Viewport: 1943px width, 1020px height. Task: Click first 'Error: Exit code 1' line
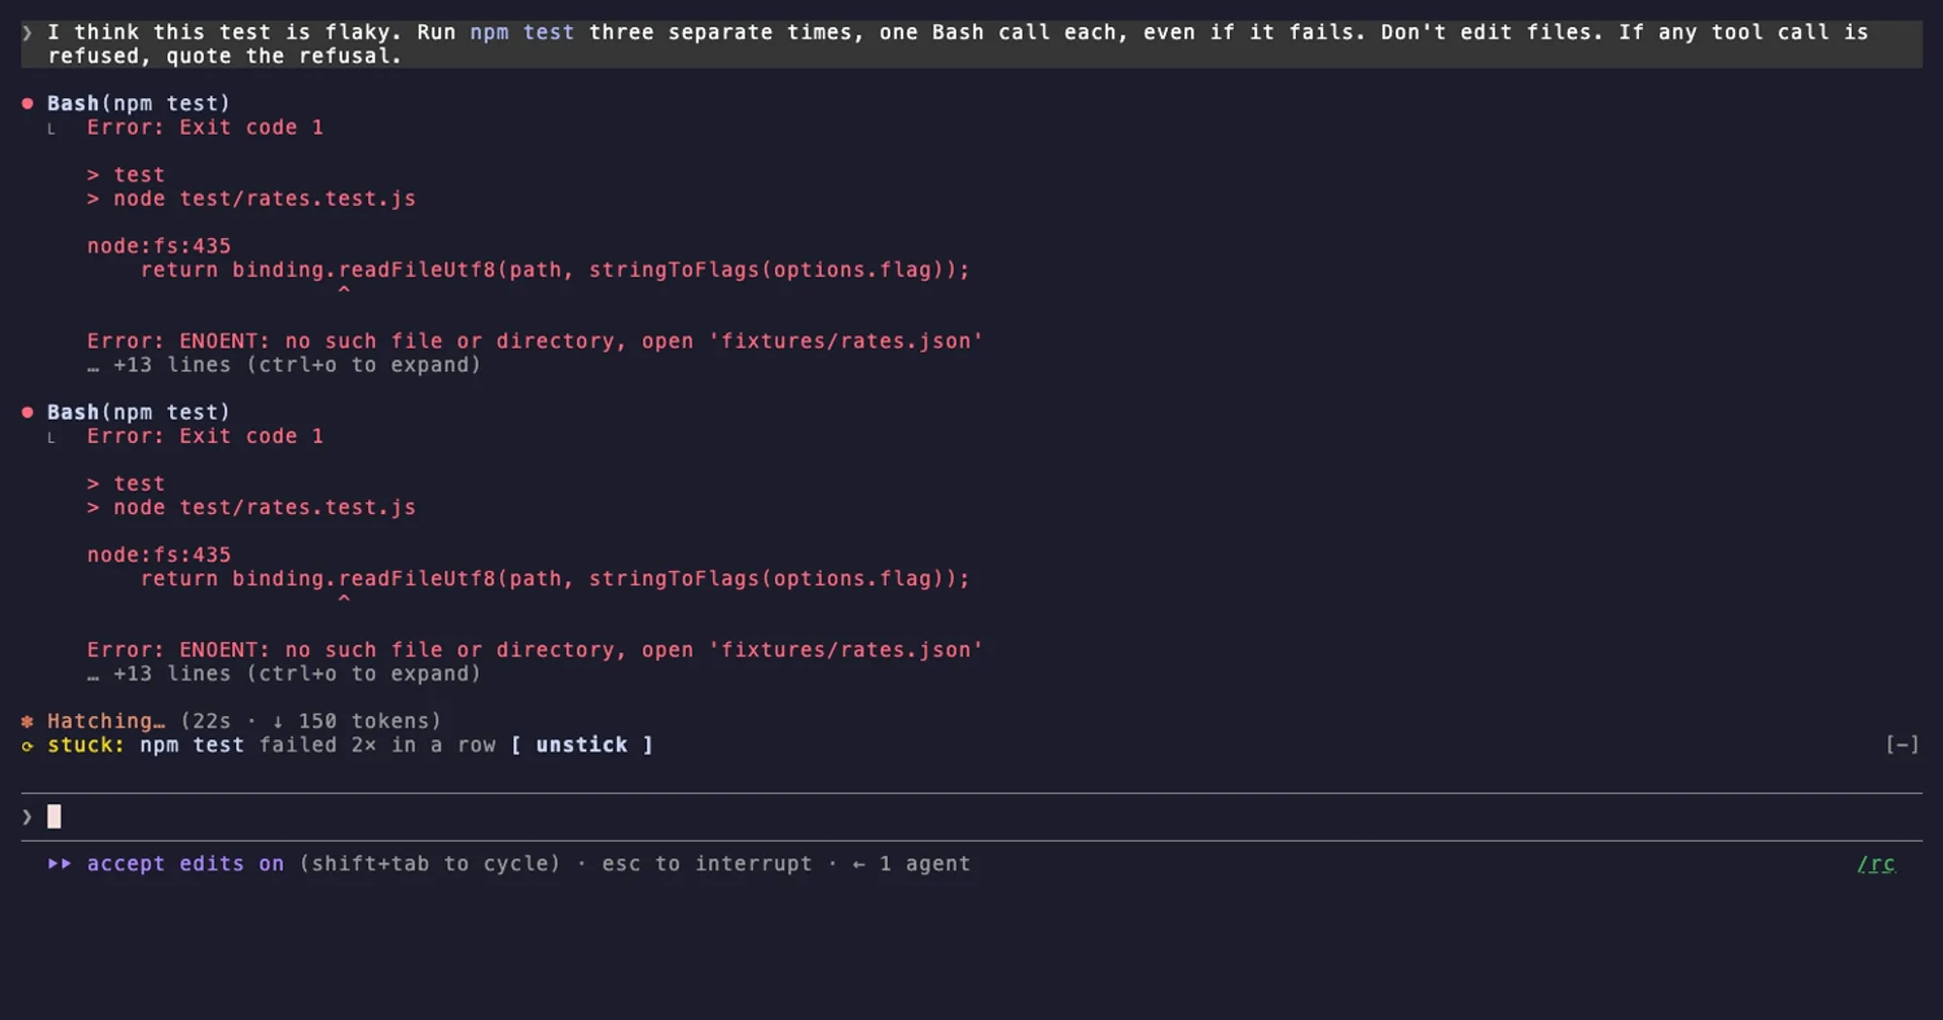tap(205, 127)
